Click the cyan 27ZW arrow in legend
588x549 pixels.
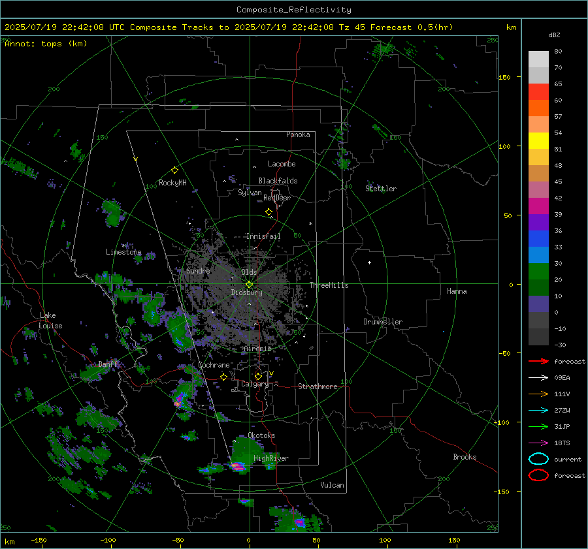click(x=538, y=411)
